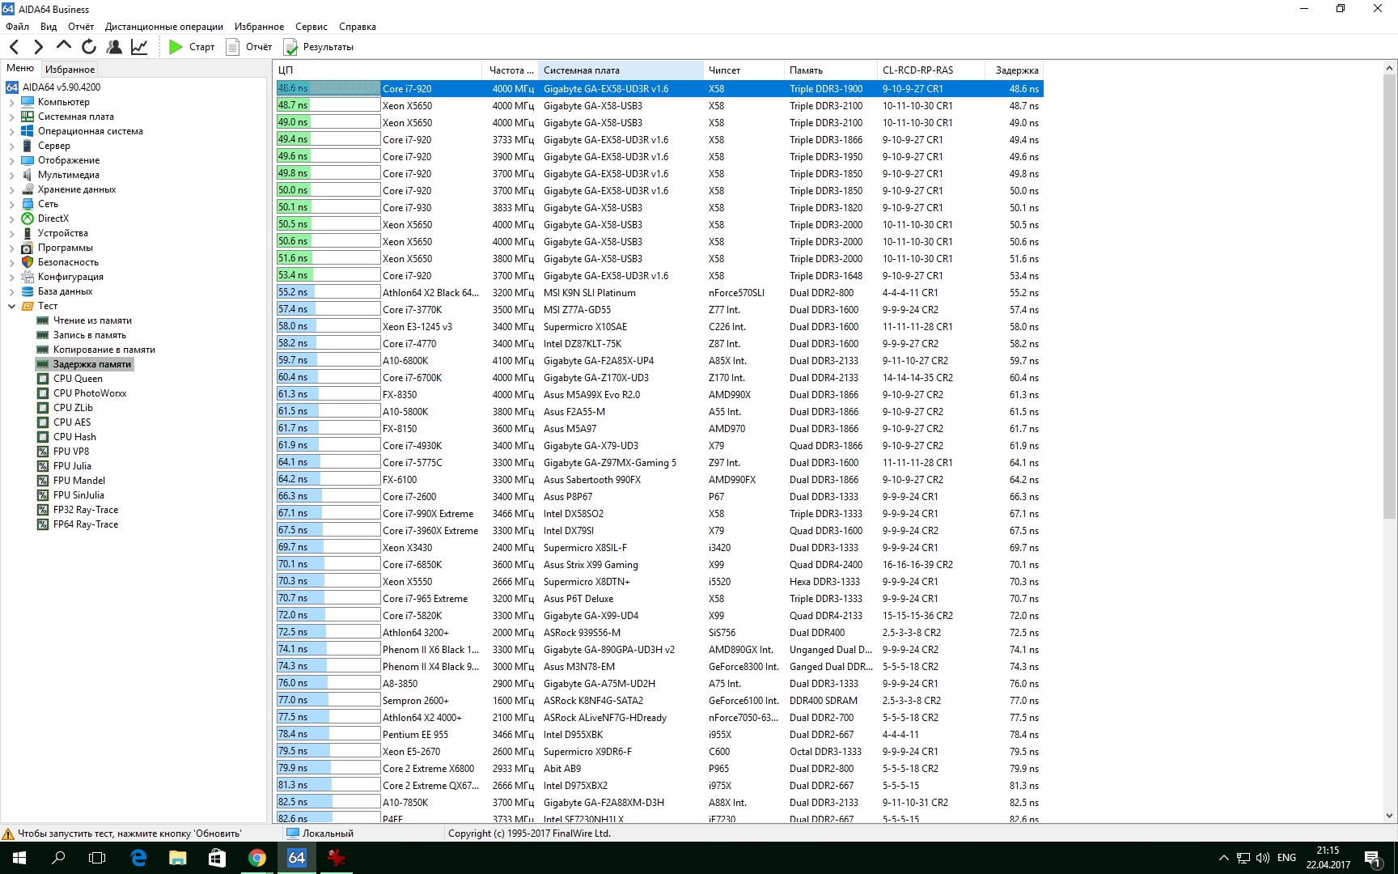The width and height of the screenshot is (1398, 874).
Task: Open Google Chrome from the taskbar
Action: 257,858
